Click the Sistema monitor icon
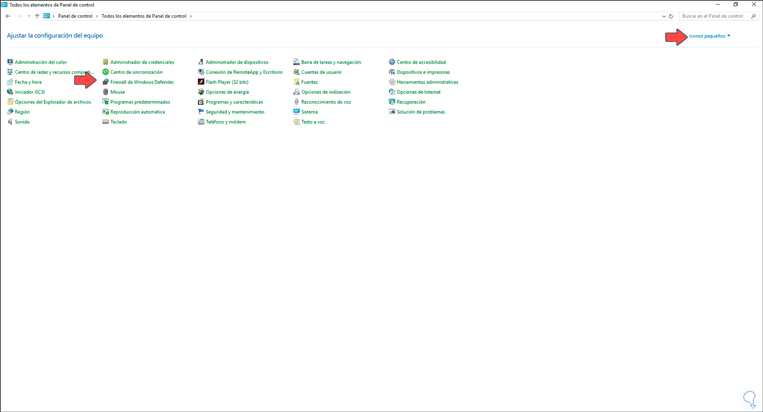This screenshot has width=763, height=412. (297, 112)
